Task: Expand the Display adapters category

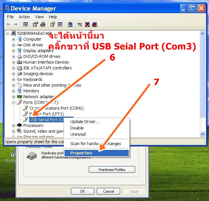Action: point(13,51)
